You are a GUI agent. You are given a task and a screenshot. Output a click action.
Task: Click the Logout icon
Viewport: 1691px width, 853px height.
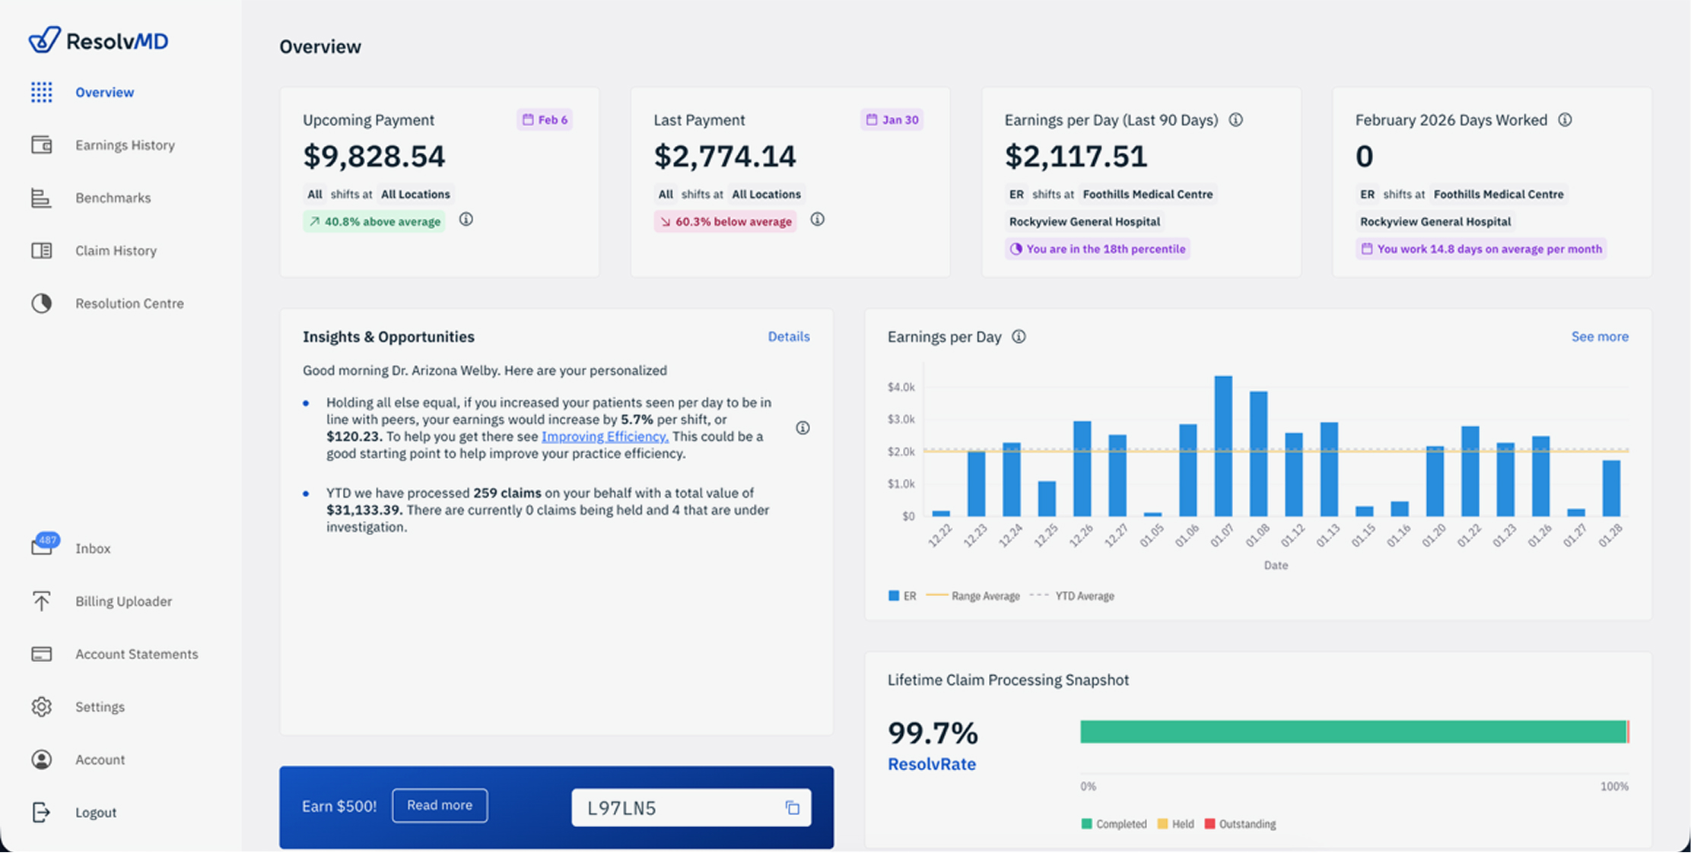tap(41, 813)
